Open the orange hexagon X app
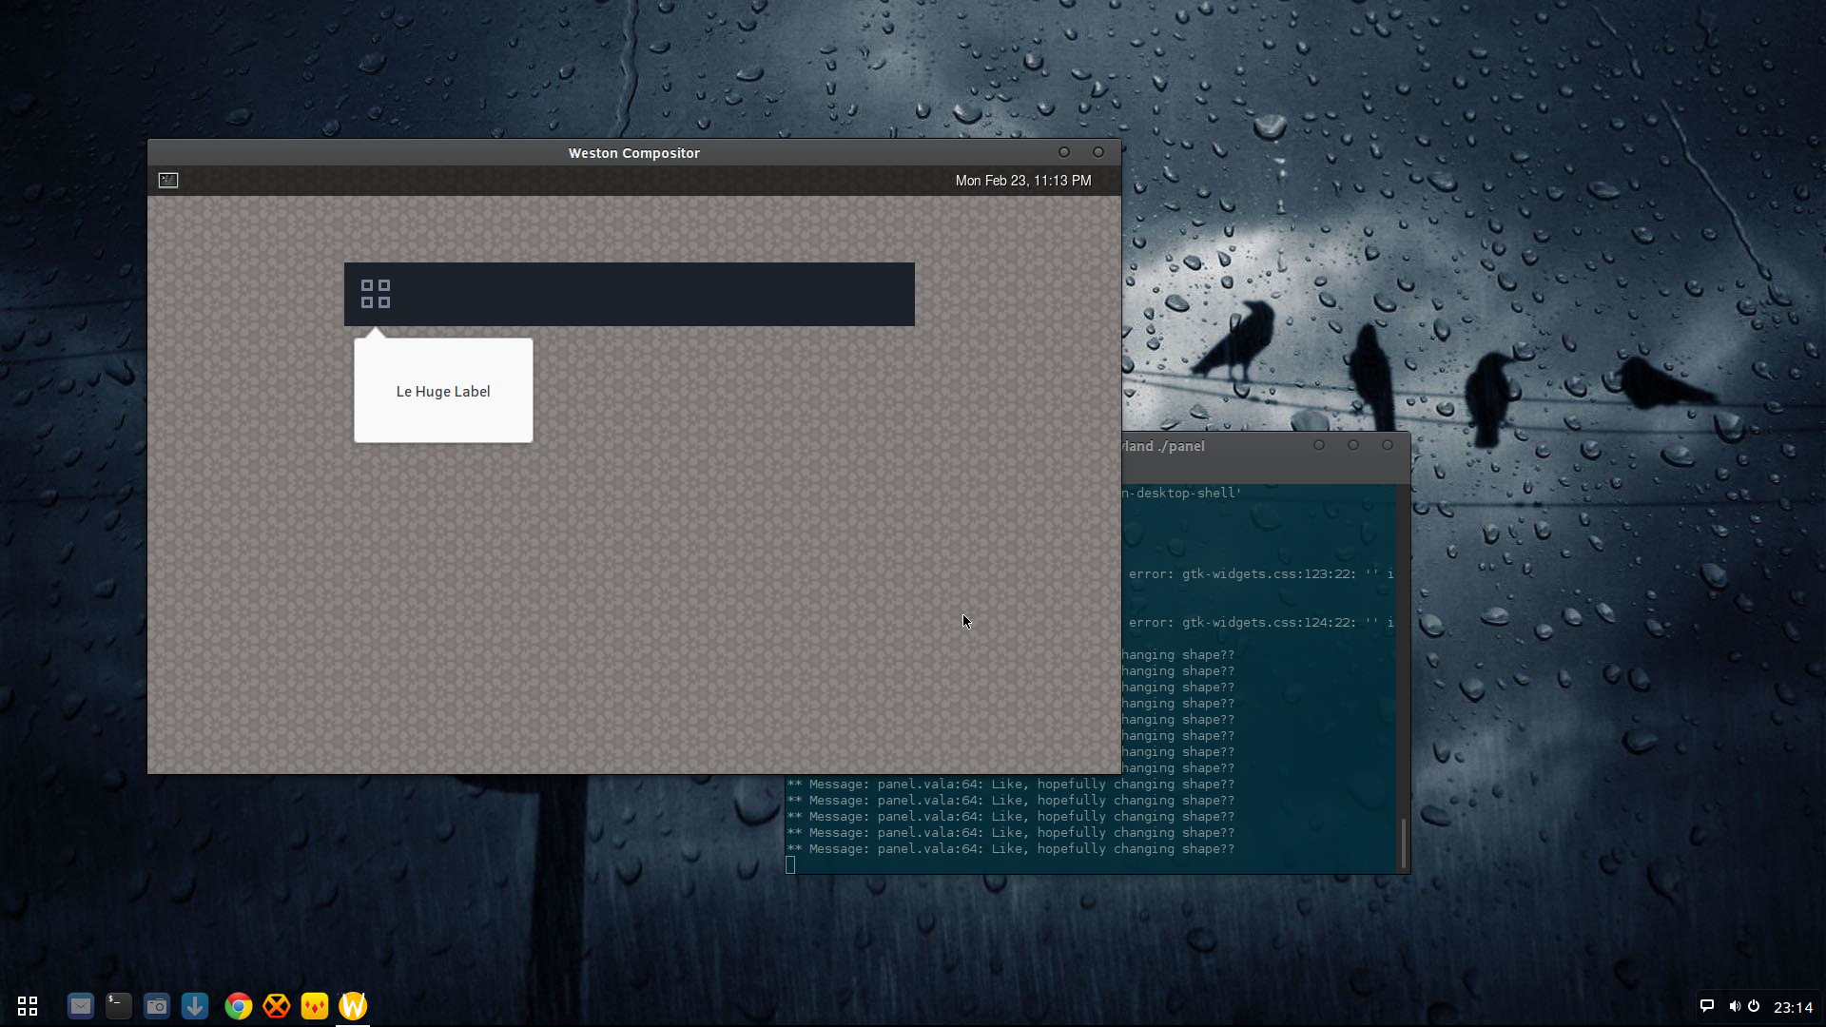 click(x=277, y=1006)
